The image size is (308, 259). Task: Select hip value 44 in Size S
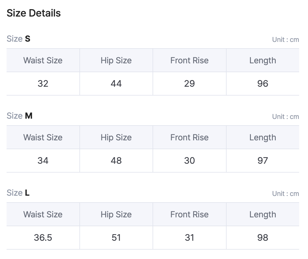click(x=116, y=84)
